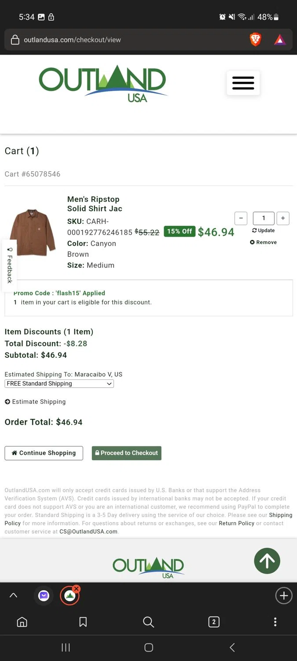Remove the shirt jac from cart

point(264,242)
